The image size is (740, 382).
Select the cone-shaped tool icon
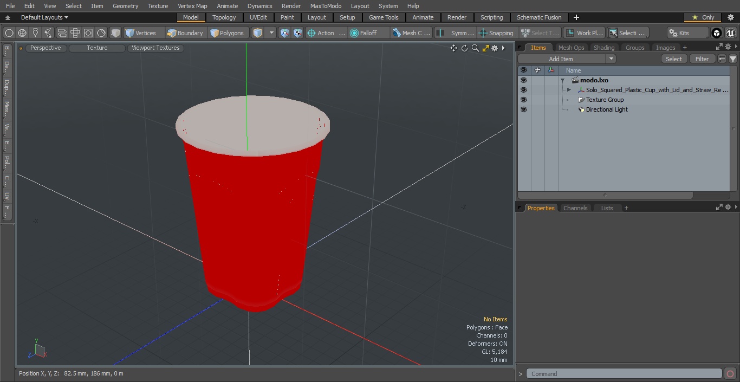tap(35, 33)
